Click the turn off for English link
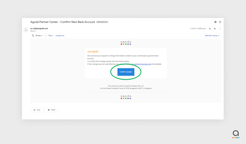246x144 pixels. click(211, 36)
